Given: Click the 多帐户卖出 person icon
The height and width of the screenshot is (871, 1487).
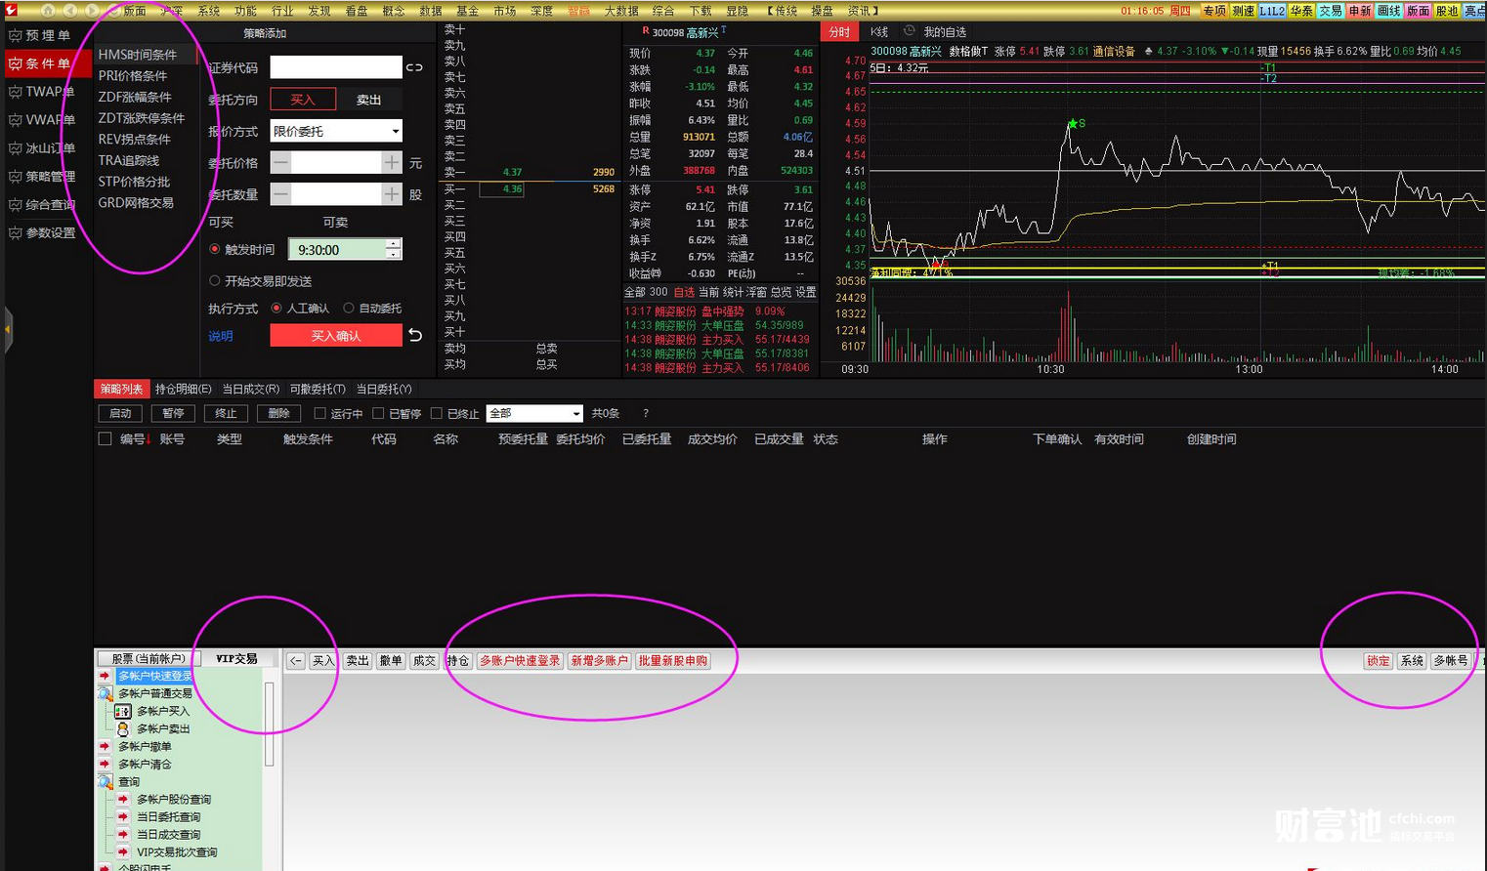Looking at the screenshot, I should (123, 728).
